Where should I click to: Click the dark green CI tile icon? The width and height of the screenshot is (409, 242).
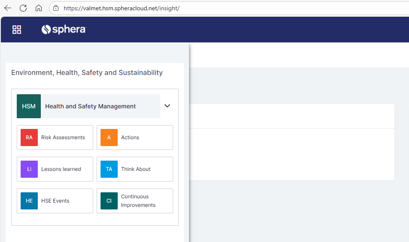point(109,201)
